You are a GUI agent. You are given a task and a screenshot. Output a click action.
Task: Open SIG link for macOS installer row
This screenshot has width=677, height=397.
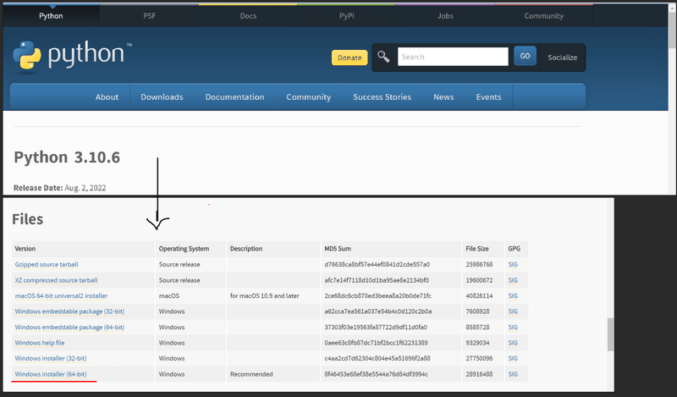point(513,296)
